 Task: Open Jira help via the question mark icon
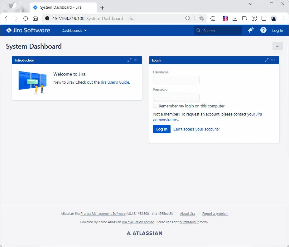tap(263, 30)
